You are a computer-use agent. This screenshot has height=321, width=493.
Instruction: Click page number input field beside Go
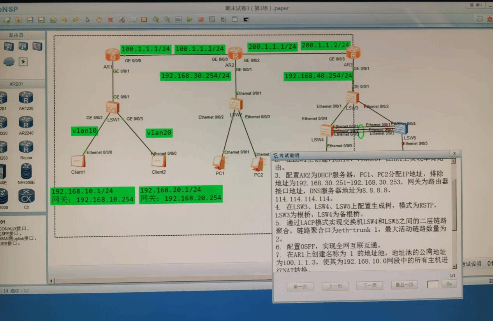coord(433,285)
